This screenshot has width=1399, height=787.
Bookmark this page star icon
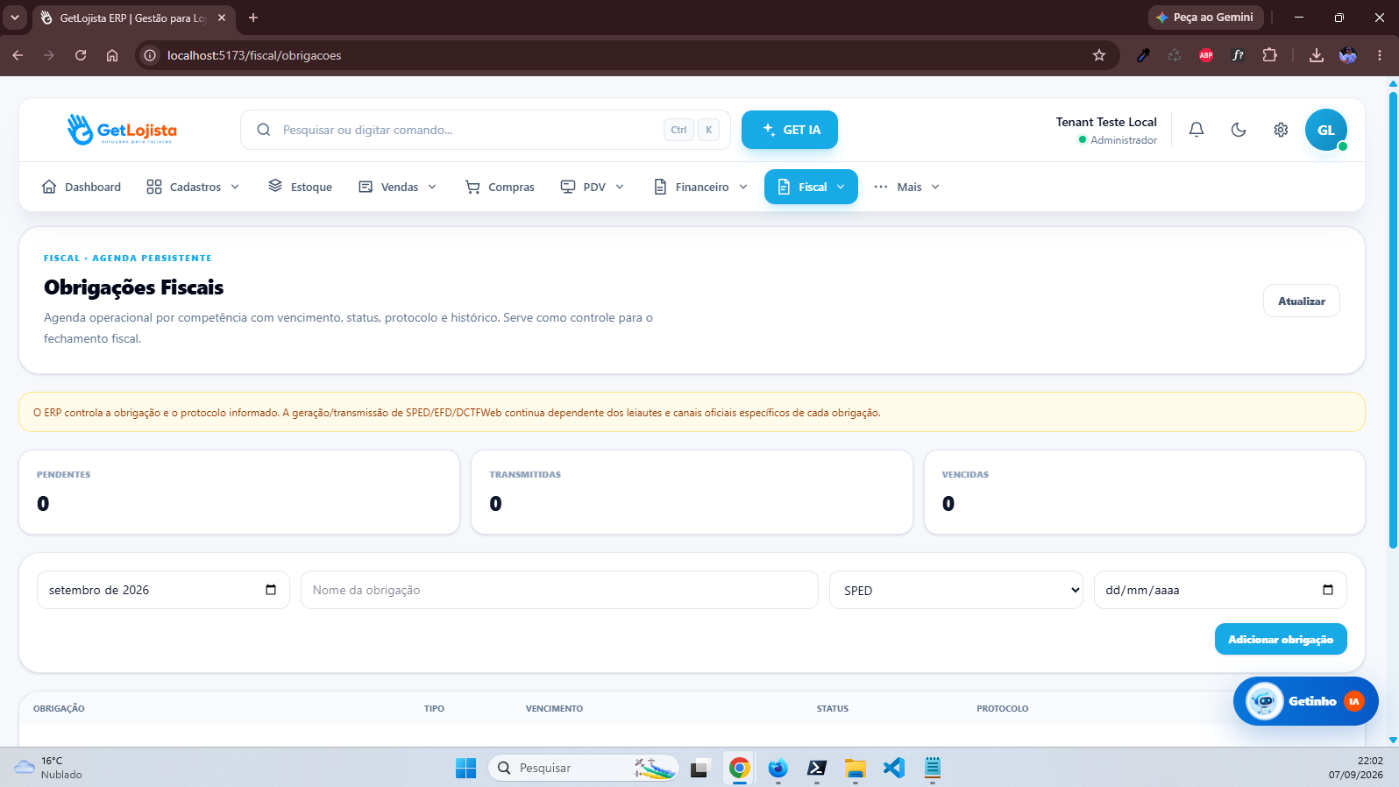pyautogui.click(x=1099, y=55)
